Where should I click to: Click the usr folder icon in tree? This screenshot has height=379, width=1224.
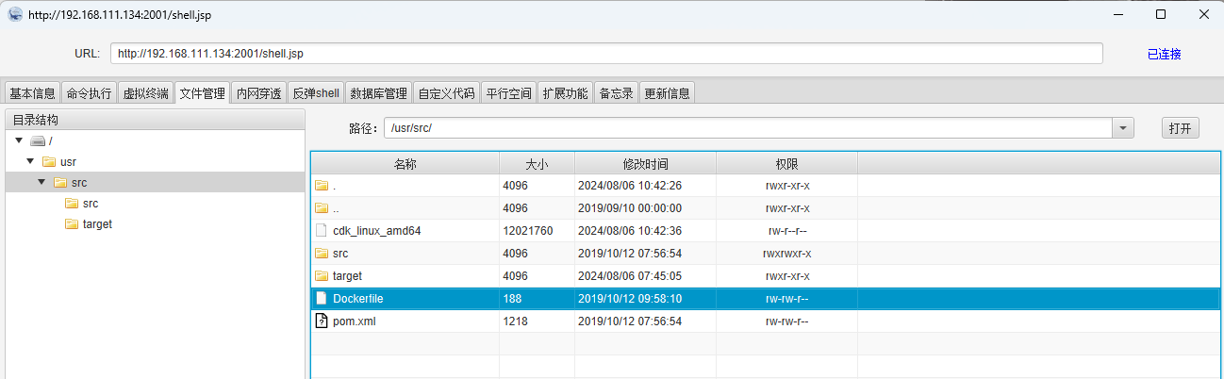pyautogui.click(x=49, y=162)
